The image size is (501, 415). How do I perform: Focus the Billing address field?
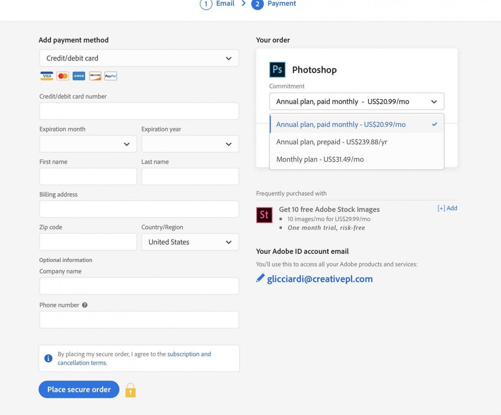pyautogui.click(x=139, y=209)
